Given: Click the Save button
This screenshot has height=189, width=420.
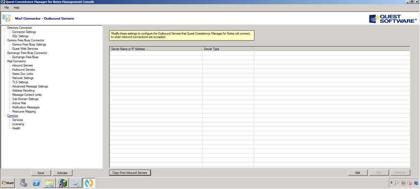Looking at the screenshot, I should pyautogui.click(x=41, y=173).
